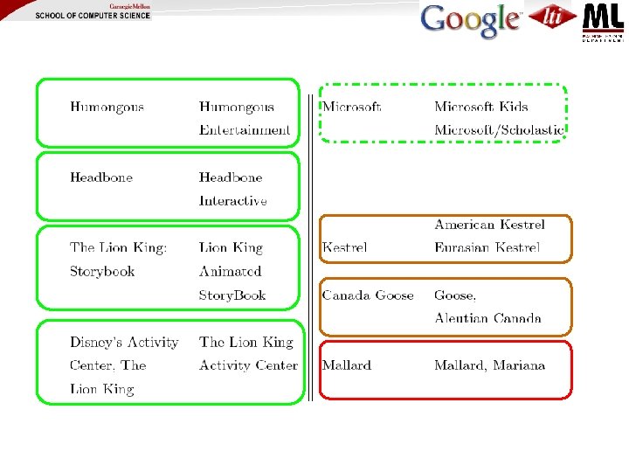Select "The Lion King: Storybook" text
This screenshot has width=629, height=472.
[118, 260]
